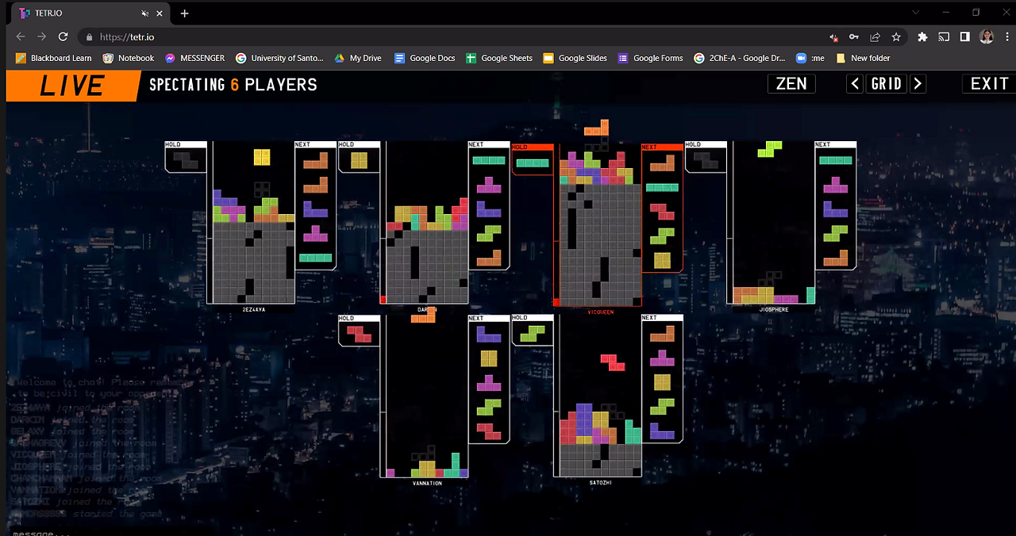Focus on the VANNATION player board
The width and height of the screenshot is (1016, 536).
pos(424,396)
